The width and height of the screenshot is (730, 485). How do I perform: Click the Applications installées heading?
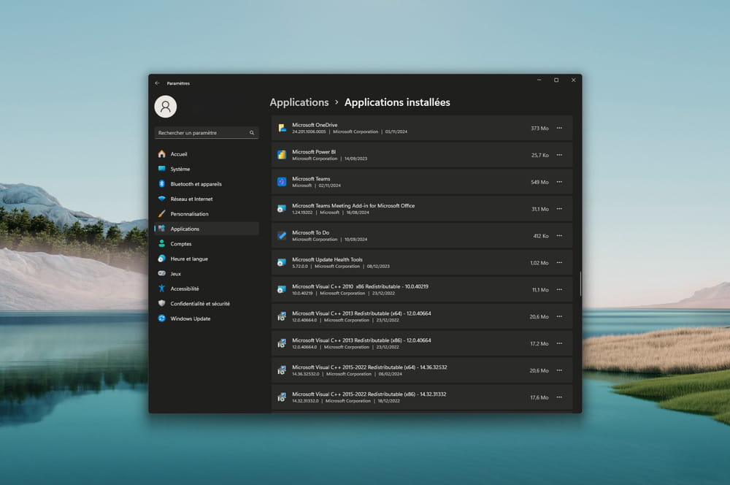click(x=397, y=102)
